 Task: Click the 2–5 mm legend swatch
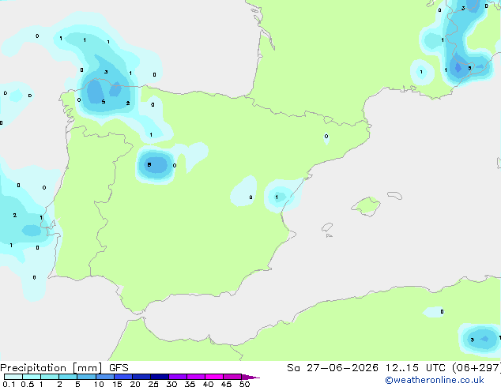pyautogui.click(x=68, y=377)
